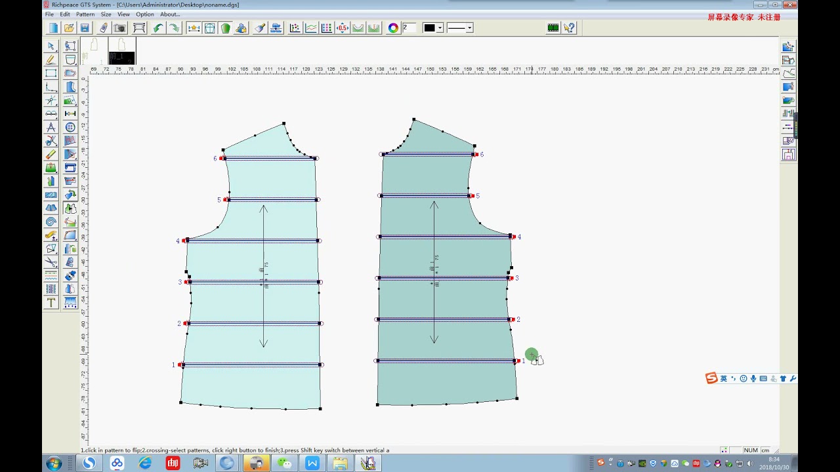The image size is (840, 472).
Task: Click the line chart grading icon
Action: pos(310,28)
